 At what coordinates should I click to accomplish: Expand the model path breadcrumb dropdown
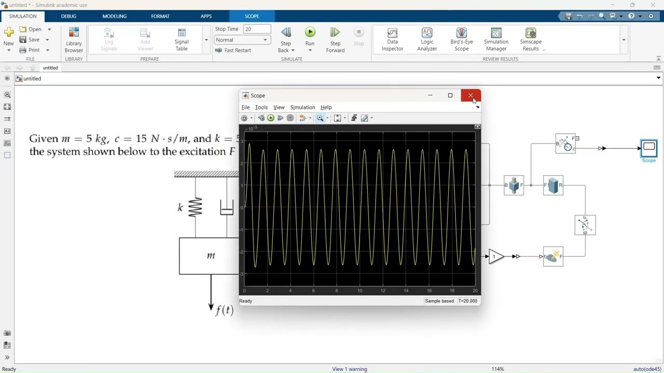point(658,78)
